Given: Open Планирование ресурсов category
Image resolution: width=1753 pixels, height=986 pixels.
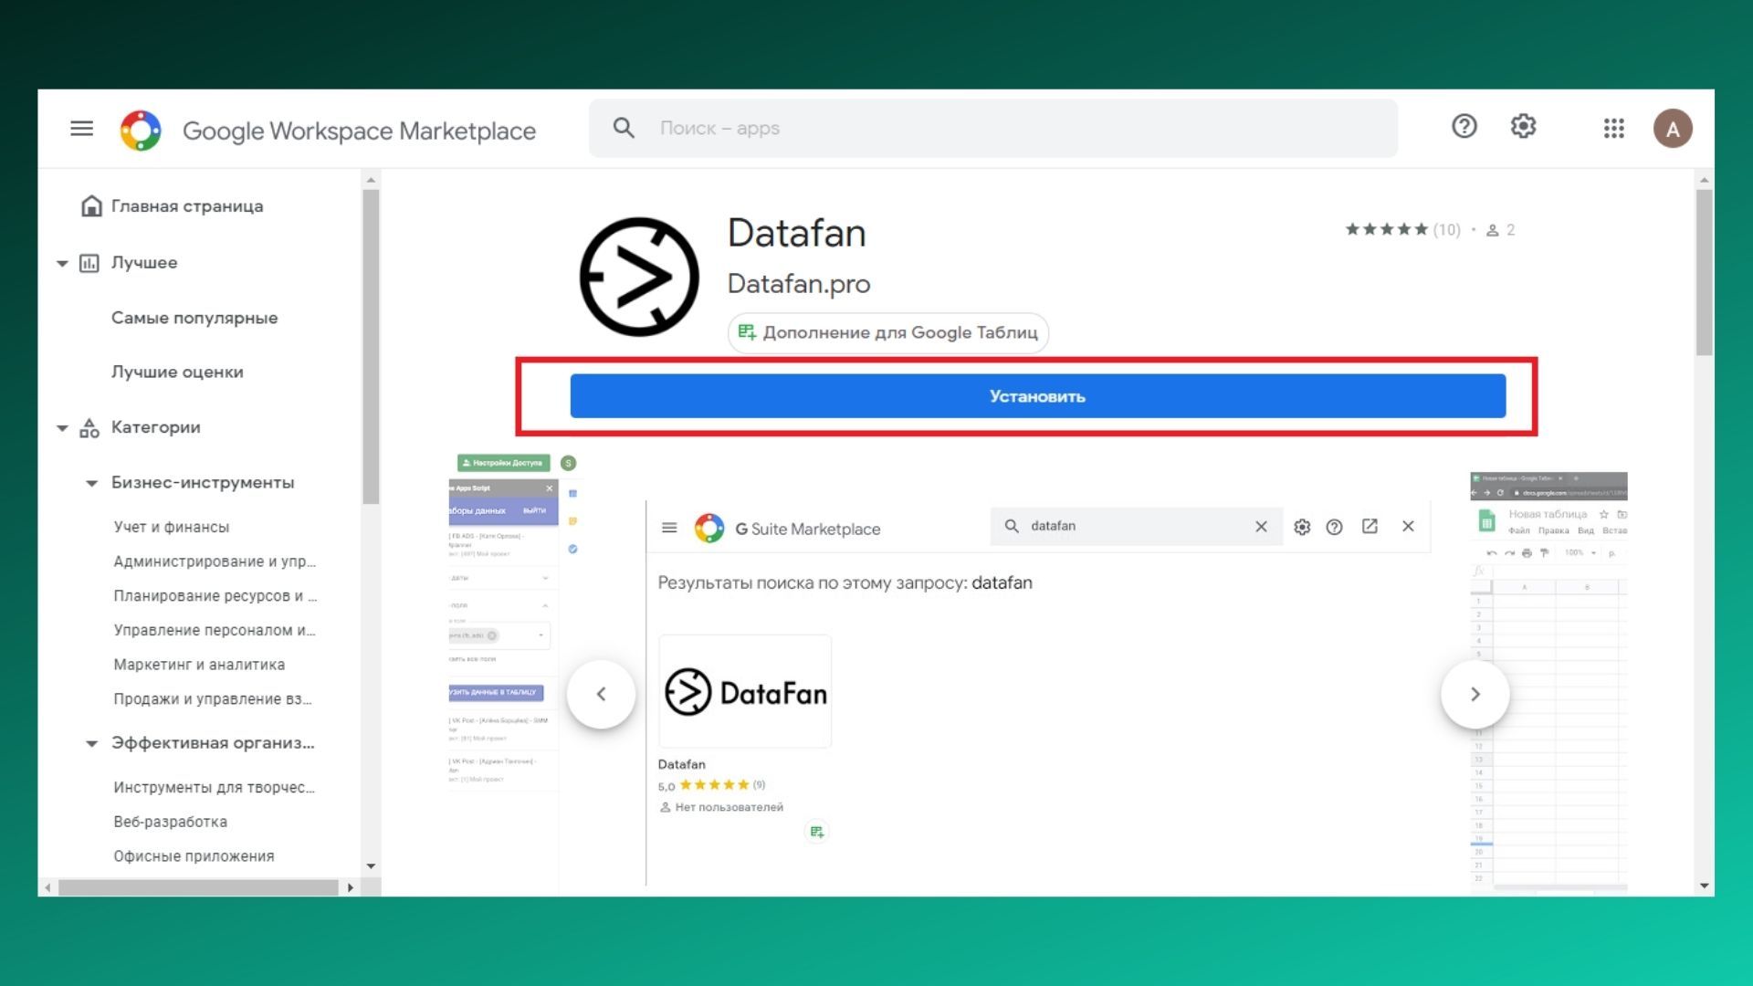Looking at the screenshot, I should (x=215, y=596).
